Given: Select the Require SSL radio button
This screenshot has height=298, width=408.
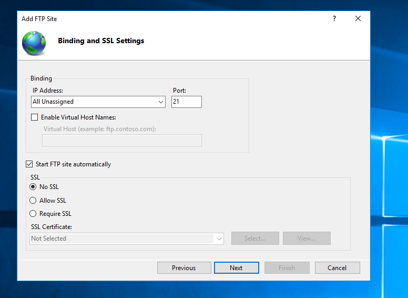Looking at the screenshot, I should [33, 214].
